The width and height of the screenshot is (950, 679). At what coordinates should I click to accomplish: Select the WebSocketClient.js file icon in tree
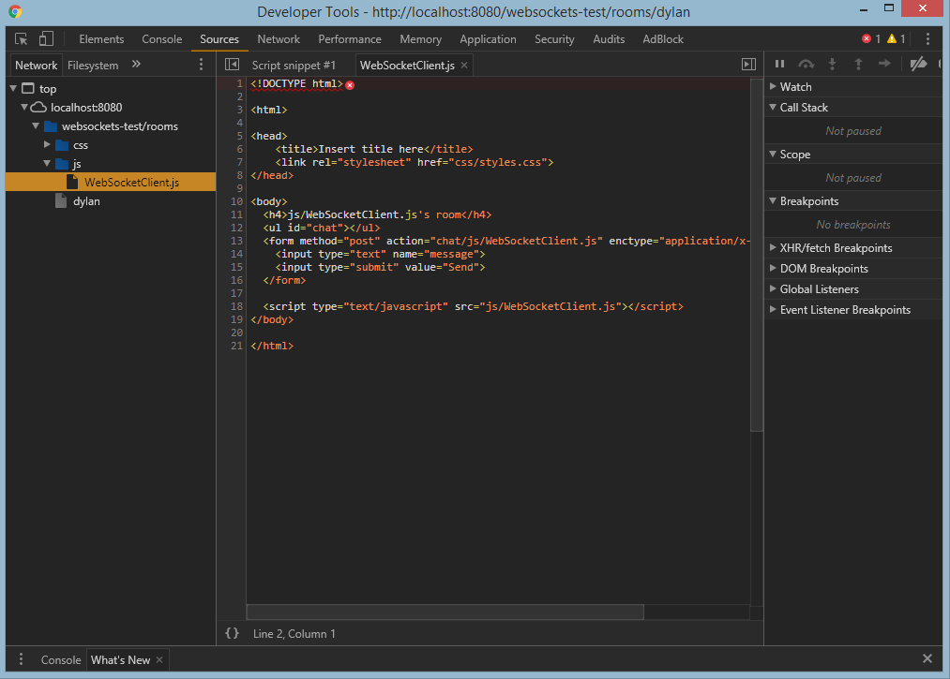73,182
